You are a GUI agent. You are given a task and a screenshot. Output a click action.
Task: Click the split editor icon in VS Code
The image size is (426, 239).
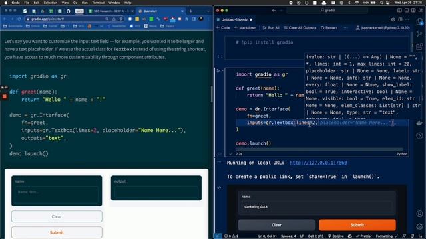400,19
